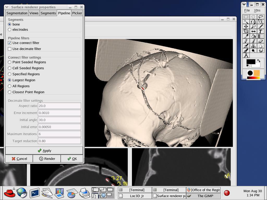The height and width of the screenshot is (200, 267).
Task: Open the active gradient selector in GIMP
Action: pos(253,78)
